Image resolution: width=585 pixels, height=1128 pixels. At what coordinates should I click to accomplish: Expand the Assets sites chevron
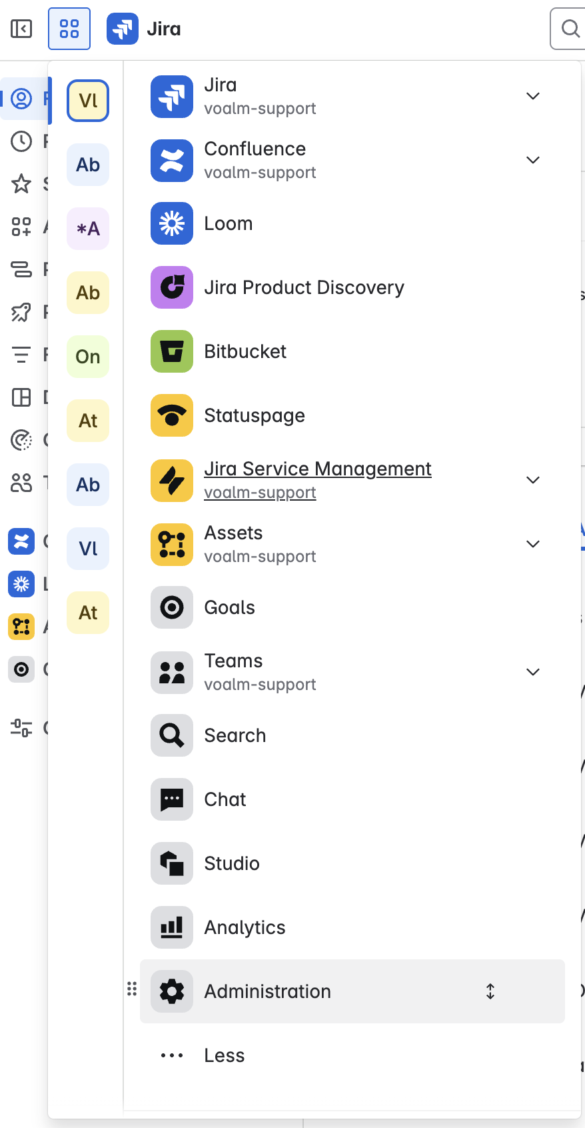pos(532,544)
